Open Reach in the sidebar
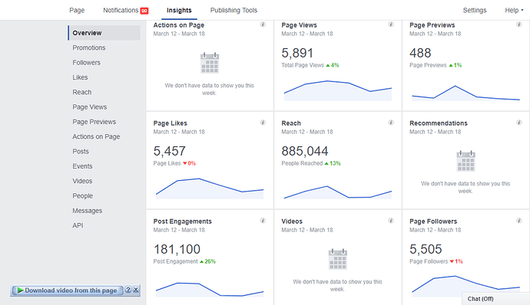 click(x=81, y=92)
